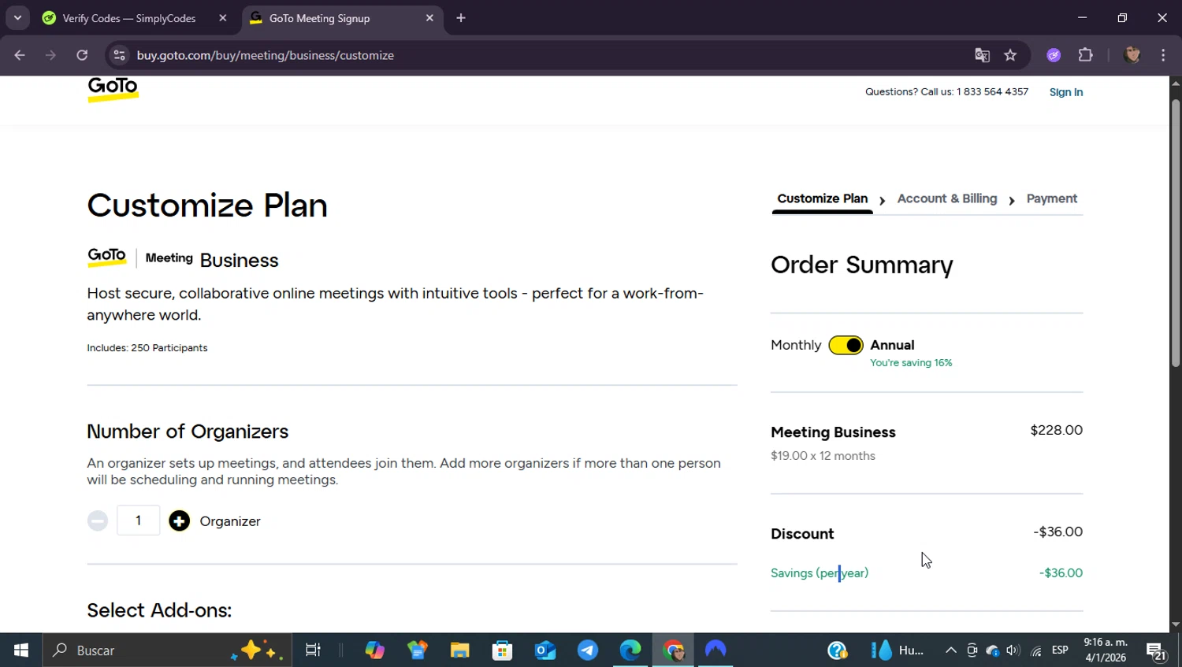Open the weather widget showing Hu...
This screenshot has height=667, width=1182.
[x=897, y=650]
